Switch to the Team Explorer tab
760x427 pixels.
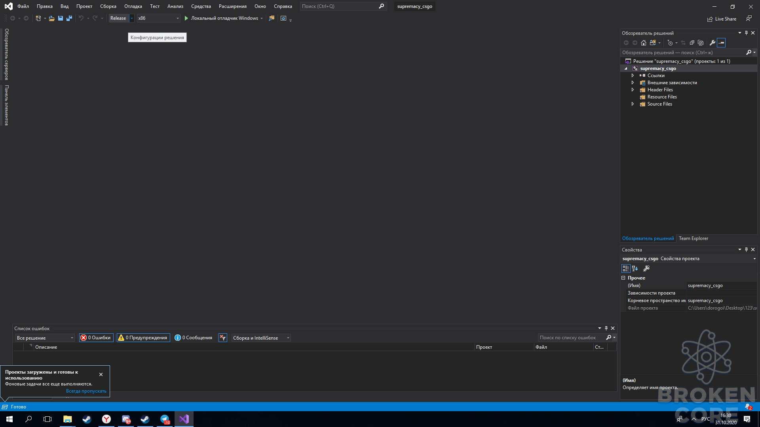(693, 238)
